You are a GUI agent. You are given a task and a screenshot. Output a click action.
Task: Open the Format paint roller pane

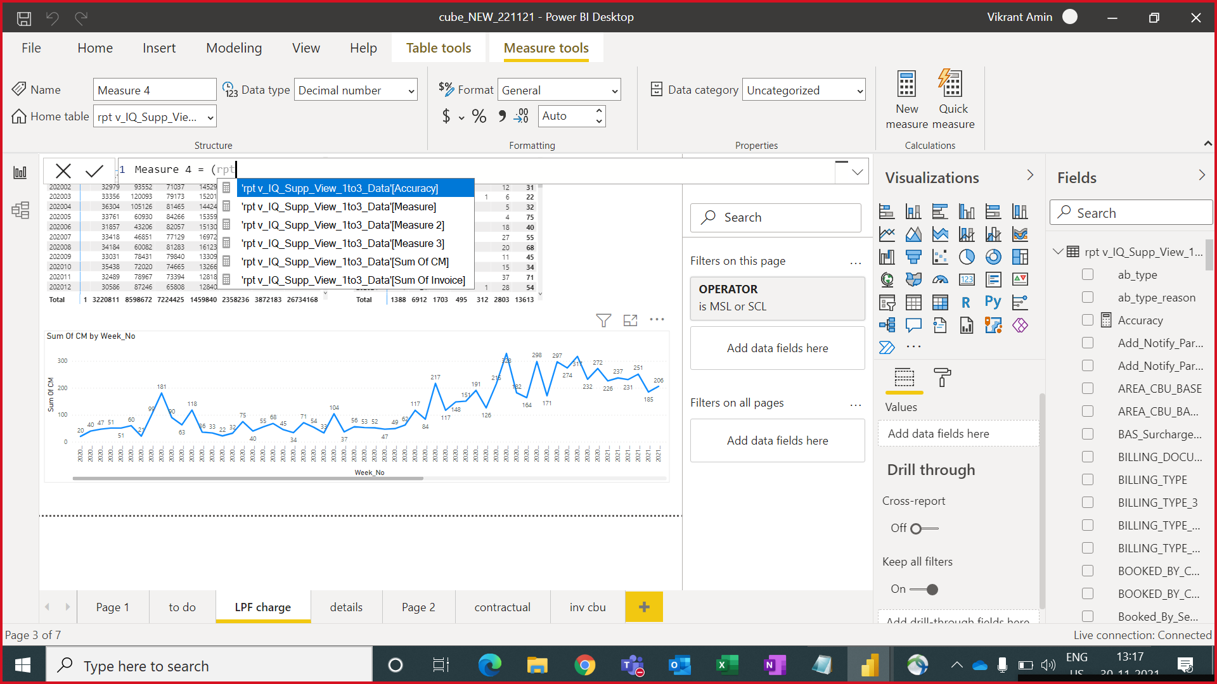[943, 377]
